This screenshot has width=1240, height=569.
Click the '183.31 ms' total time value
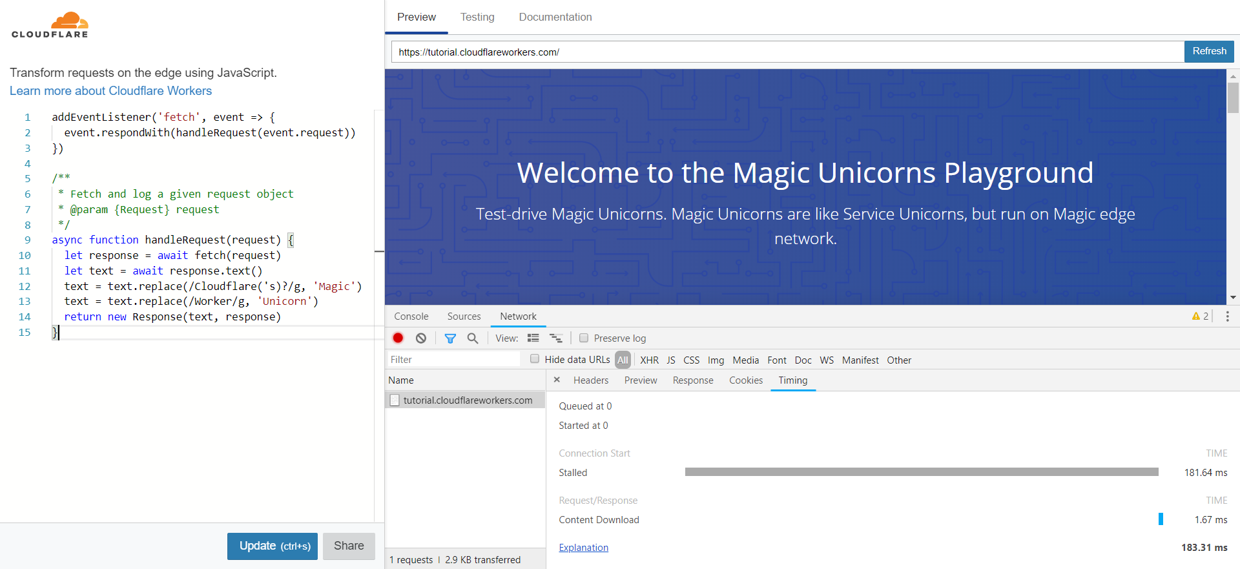(1204, 547)
